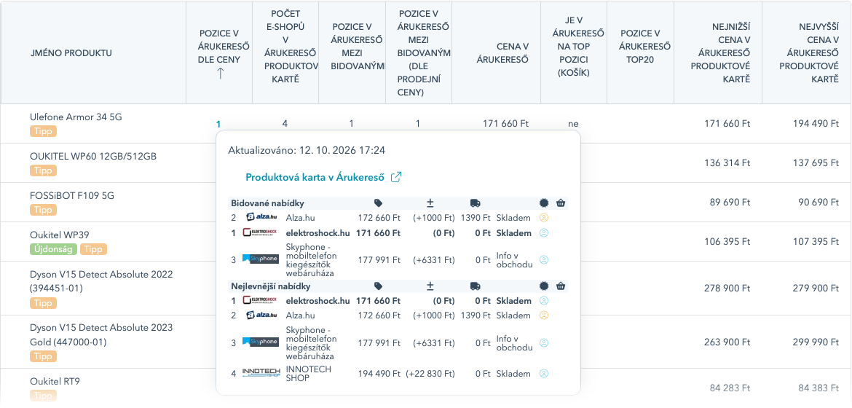Open Produktová karta v Árukereső link
Viewport: 852px width, 408px height.
315,177
